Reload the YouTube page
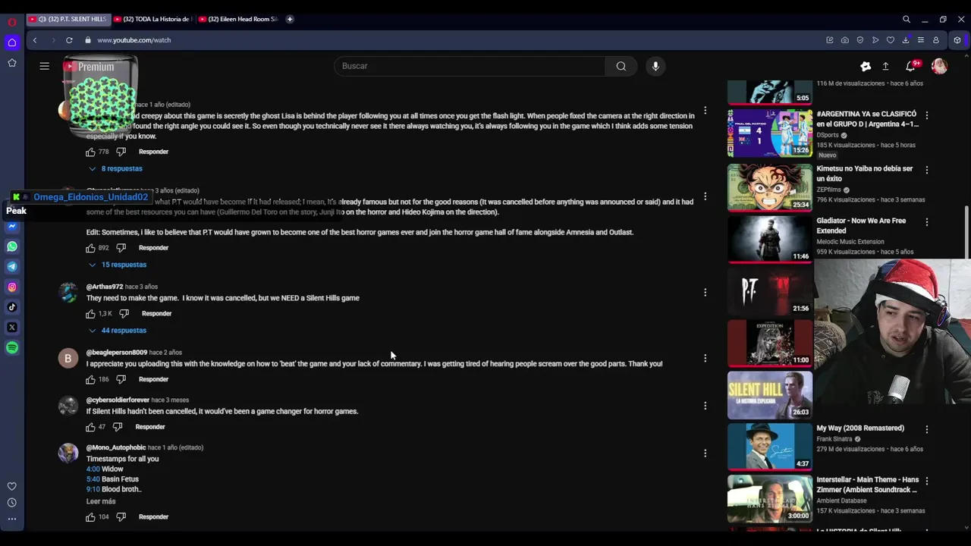The height and width of the screenshot is (546, 971). [69, 40]
